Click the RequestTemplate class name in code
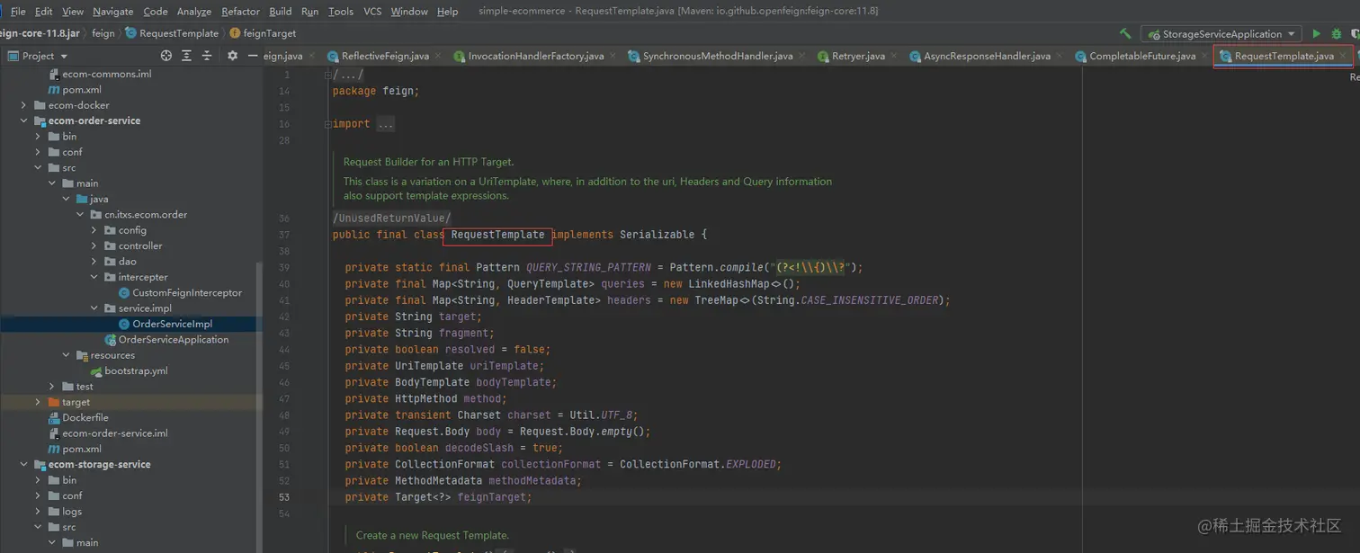 click(x=497, y=235)
